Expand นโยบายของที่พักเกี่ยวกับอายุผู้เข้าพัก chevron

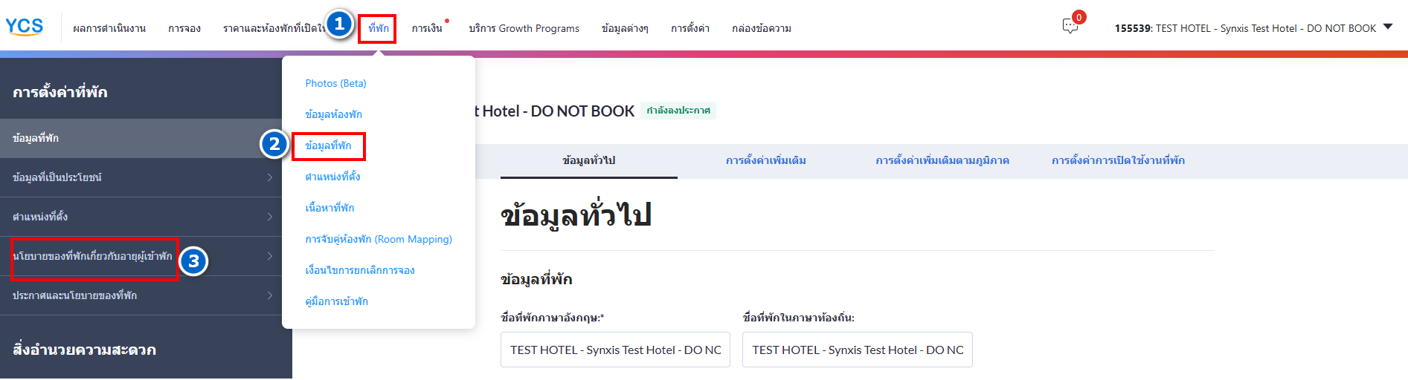[x=270, y=256]
